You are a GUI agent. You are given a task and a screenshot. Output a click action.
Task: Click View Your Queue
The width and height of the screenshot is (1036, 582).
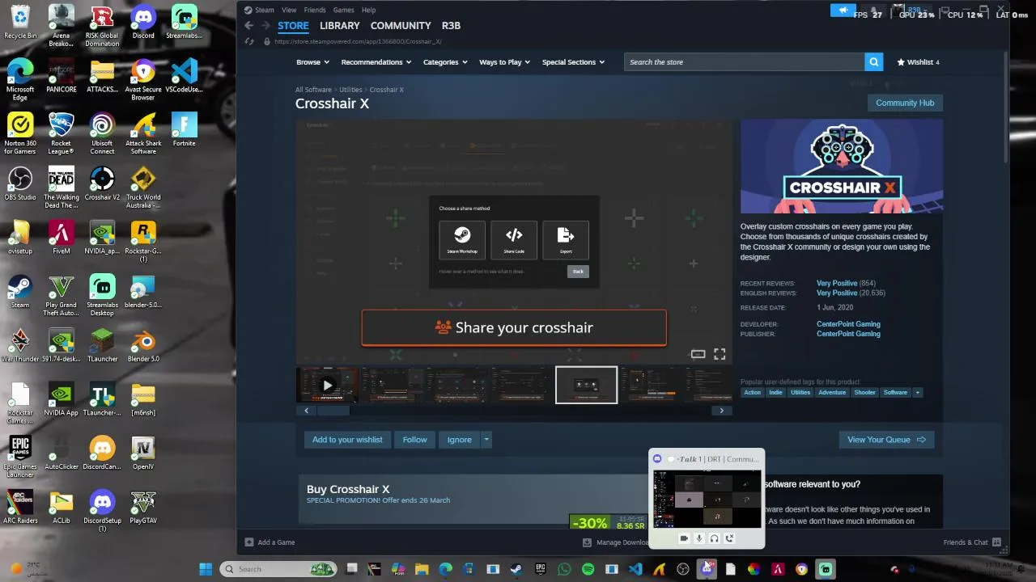886,440
